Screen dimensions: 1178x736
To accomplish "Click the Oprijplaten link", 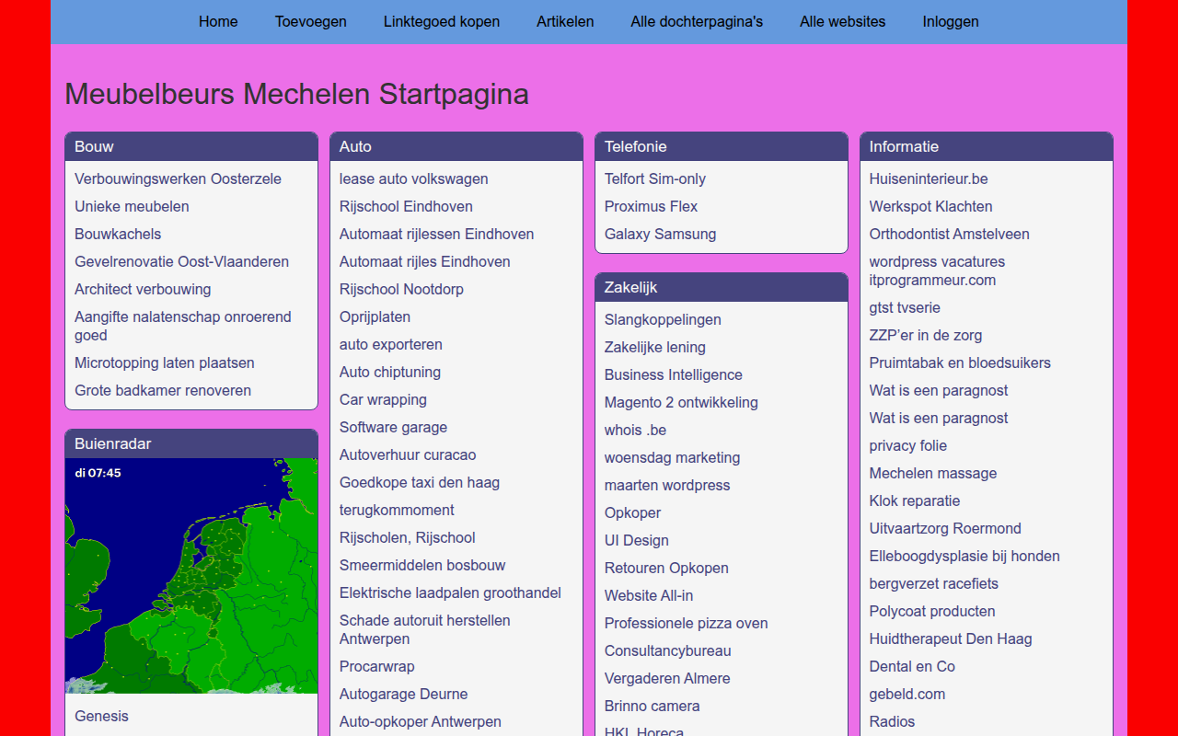I will pyautogui.click(x=375, y=316).
